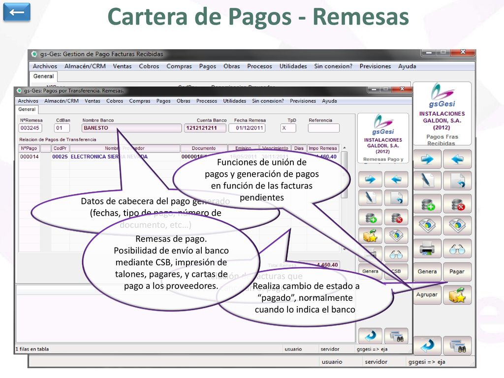Click the box with star icon in Pagos por Transferencia window

370,236
